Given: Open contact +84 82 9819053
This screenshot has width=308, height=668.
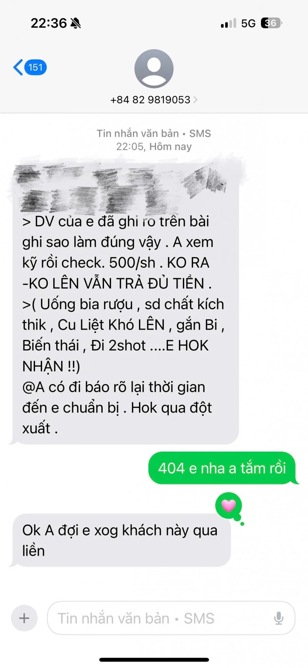Looking at the screenshot, I should click(150, 100).
